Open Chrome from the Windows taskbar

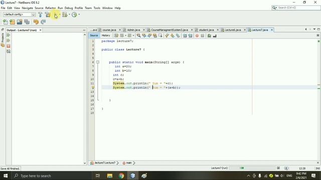point(121,175)
